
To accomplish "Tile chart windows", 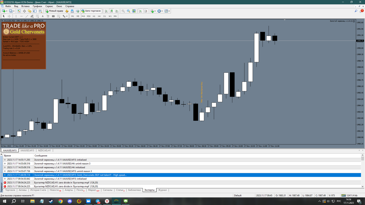I will pyautogui.click(x=134, y=11).
